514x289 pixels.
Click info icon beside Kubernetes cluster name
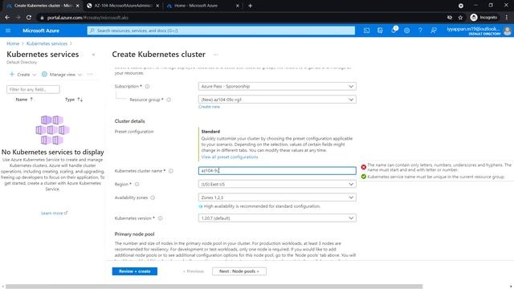point(171,171)
